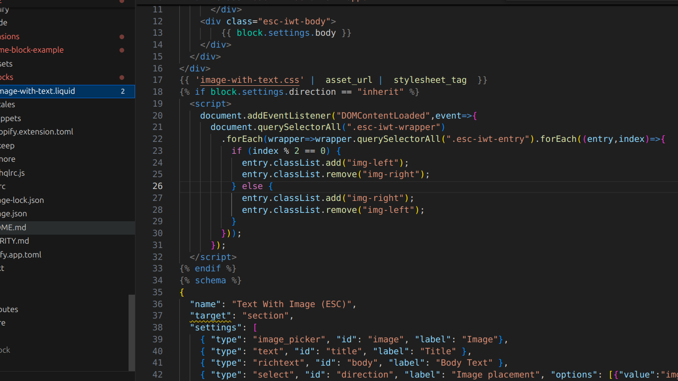678x381 pixels.
Task: Click the modified dot beside the blocks folder
Action: pyautogui.click(x=122, y=77)
